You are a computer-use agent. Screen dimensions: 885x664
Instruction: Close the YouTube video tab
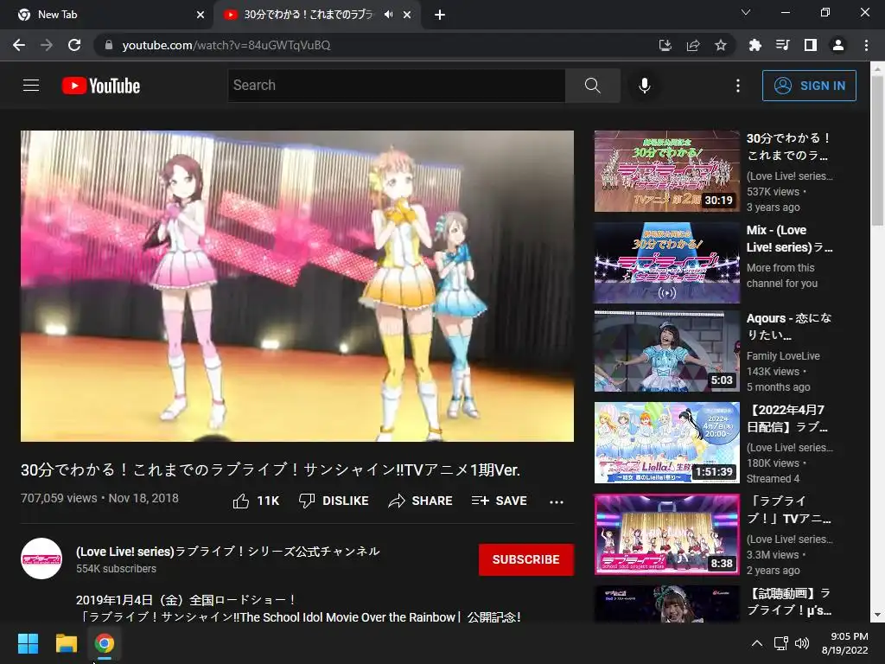coord(407,15)
